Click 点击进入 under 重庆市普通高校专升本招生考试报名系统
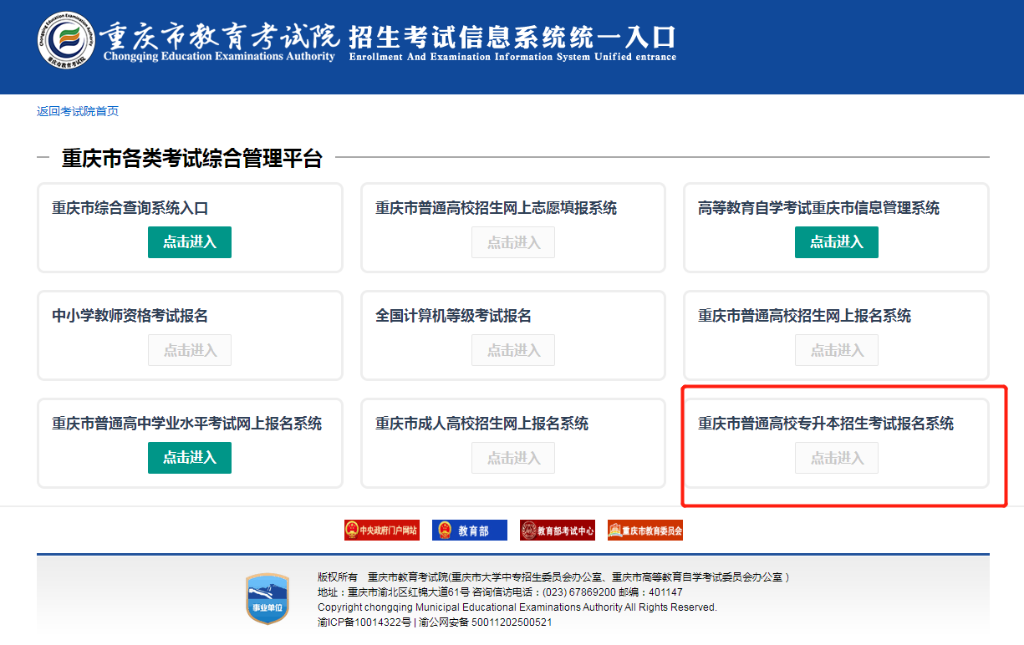The image size is (1024, 645). coord(836,458)
